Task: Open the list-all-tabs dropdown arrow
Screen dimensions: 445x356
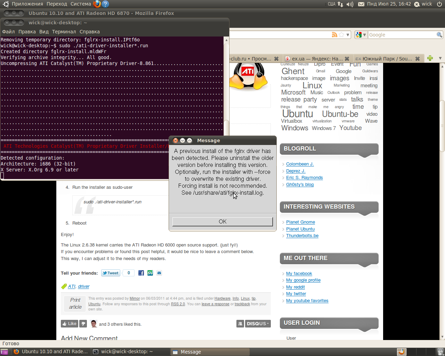Action: tap(440, 58)
